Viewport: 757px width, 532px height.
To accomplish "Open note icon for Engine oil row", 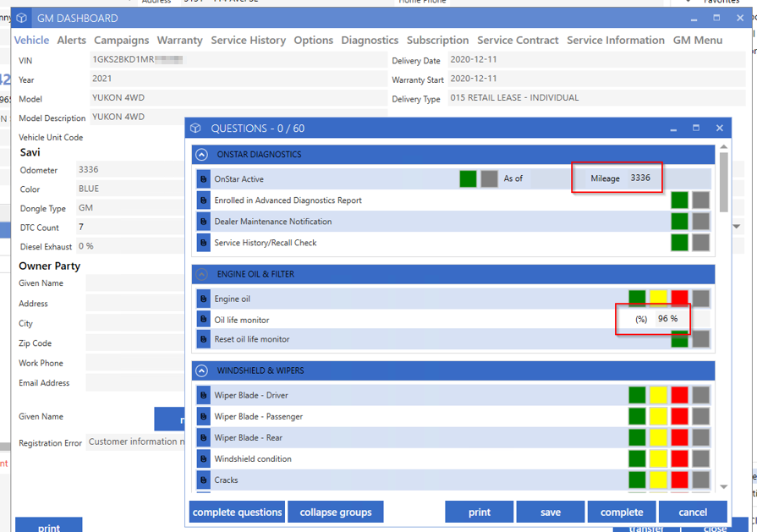I will [x=203, y=299].
